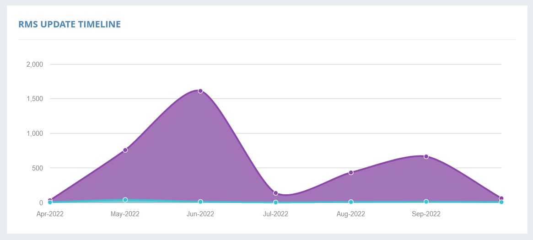Select the May-2022 x-axis label
The height and width of the screenshot is (240, 533).
click(x=125, y=213)
